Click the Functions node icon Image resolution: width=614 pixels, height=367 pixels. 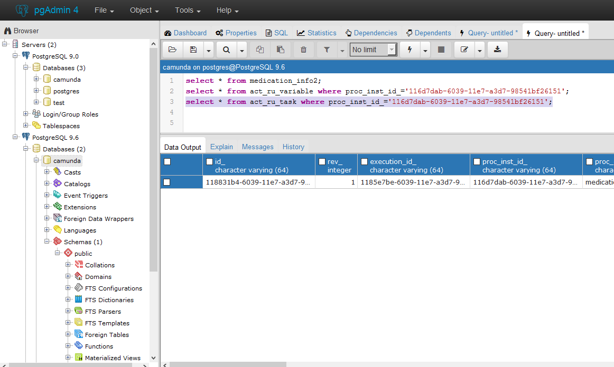point(79,345)
